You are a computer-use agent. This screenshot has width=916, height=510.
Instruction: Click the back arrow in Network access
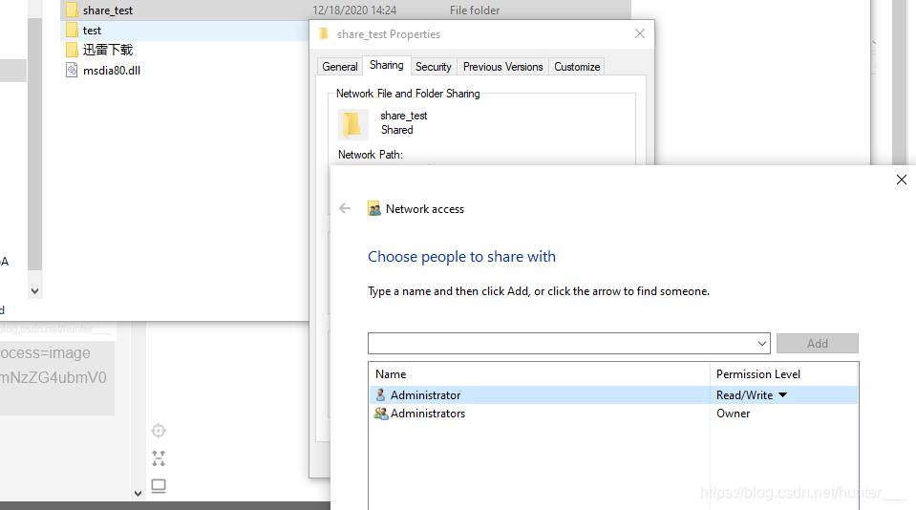(345, 208)
